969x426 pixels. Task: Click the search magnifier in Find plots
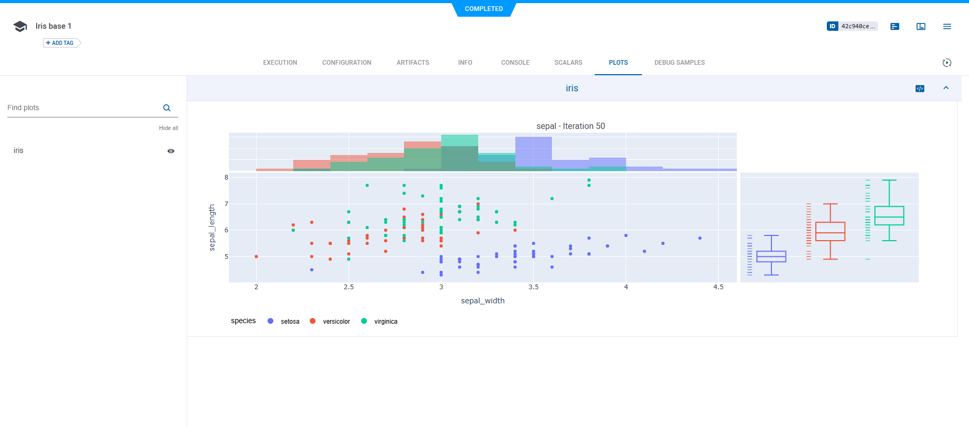(167, 108)
